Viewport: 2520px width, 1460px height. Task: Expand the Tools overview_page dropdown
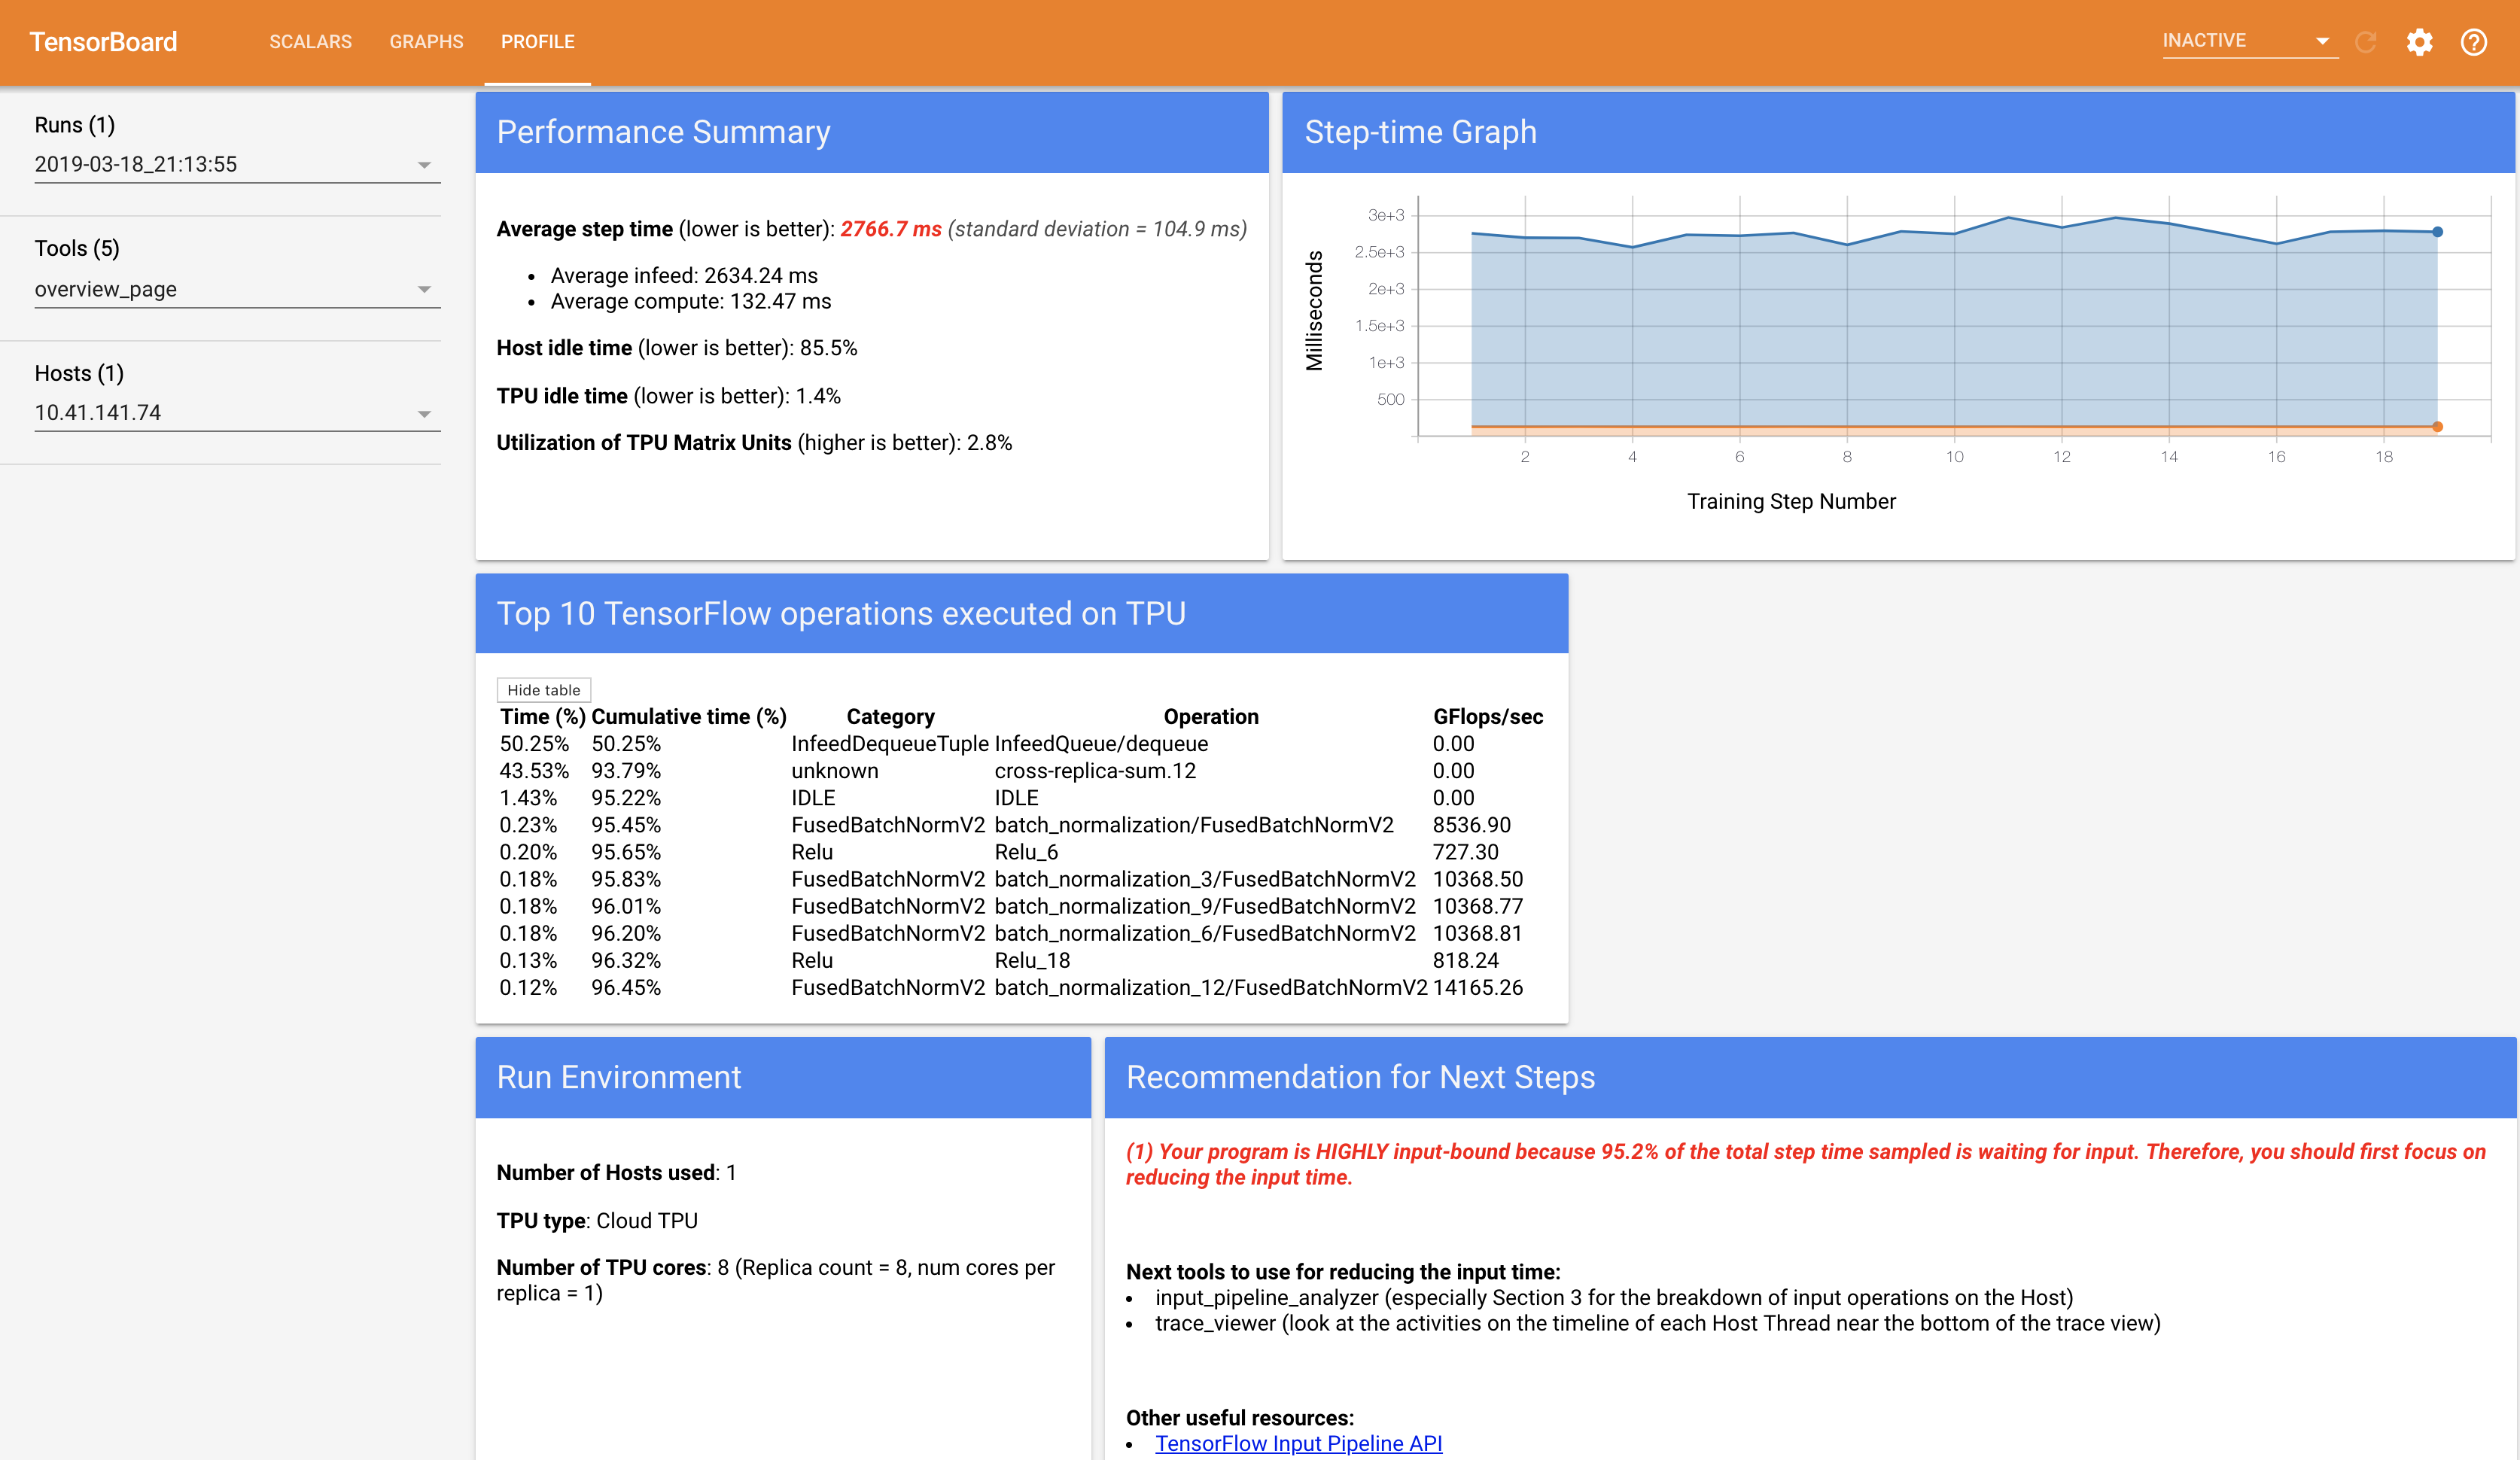click(424, 290)
